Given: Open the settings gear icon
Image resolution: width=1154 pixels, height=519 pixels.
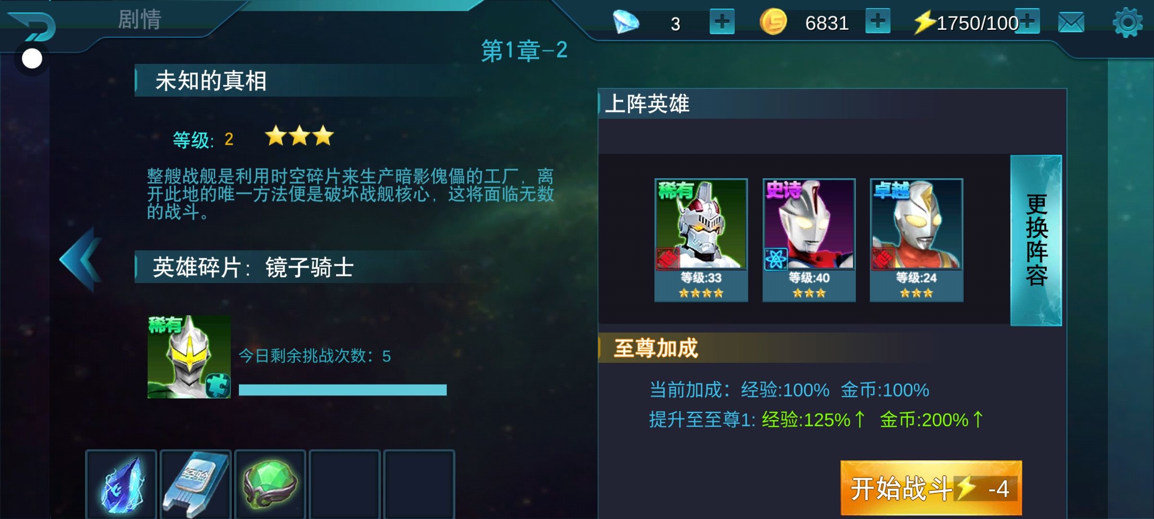Looking at the screenshot, I should pyautogui.click(x=1128, y=22).
